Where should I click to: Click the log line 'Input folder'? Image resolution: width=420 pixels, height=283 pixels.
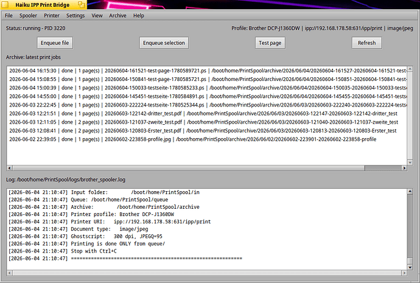(x=104, y=192)
